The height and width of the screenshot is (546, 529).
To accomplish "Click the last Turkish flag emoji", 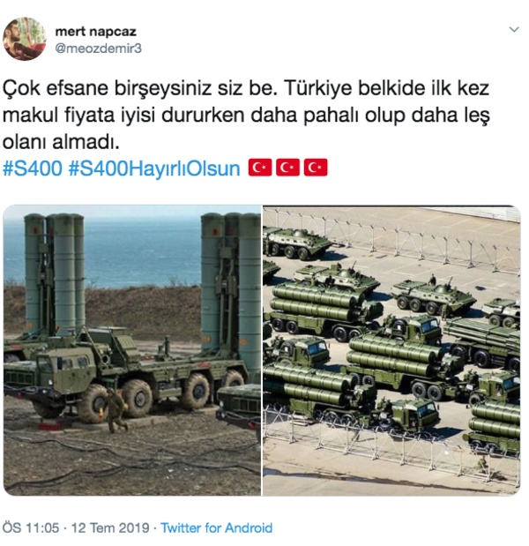I will coord(316,168).
